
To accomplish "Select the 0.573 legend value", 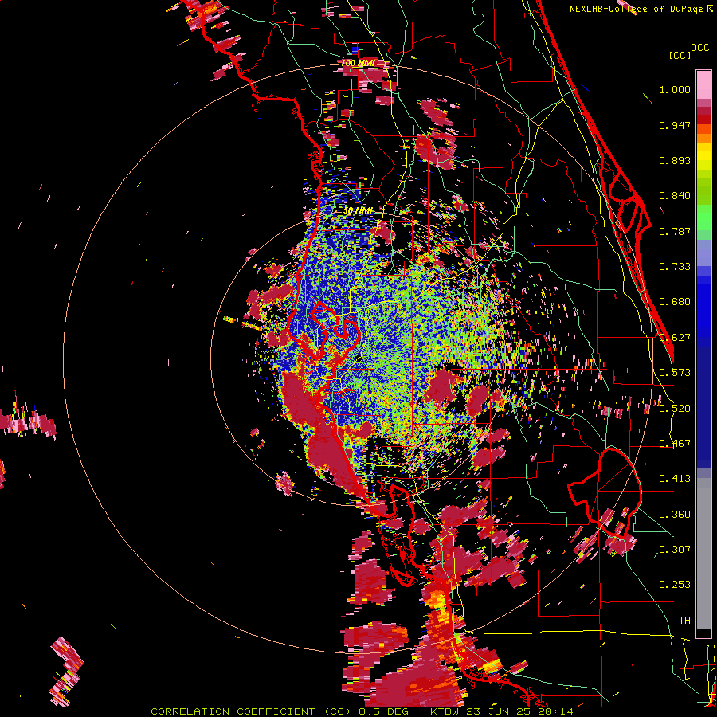I will point(675,373).
